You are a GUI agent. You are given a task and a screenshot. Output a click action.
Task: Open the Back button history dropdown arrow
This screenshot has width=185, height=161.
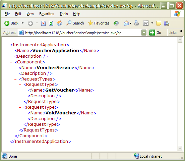tap(22, 23)
